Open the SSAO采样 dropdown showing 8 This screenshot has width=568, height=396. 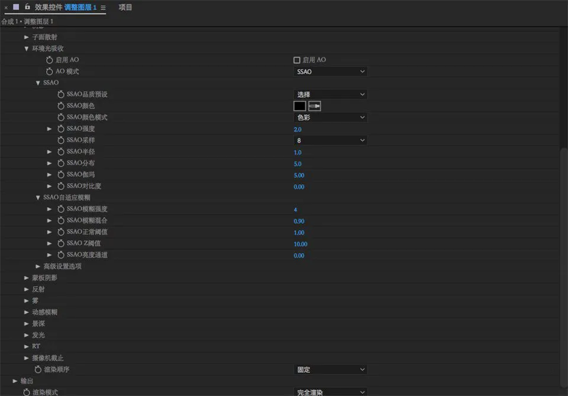[330, 140]
